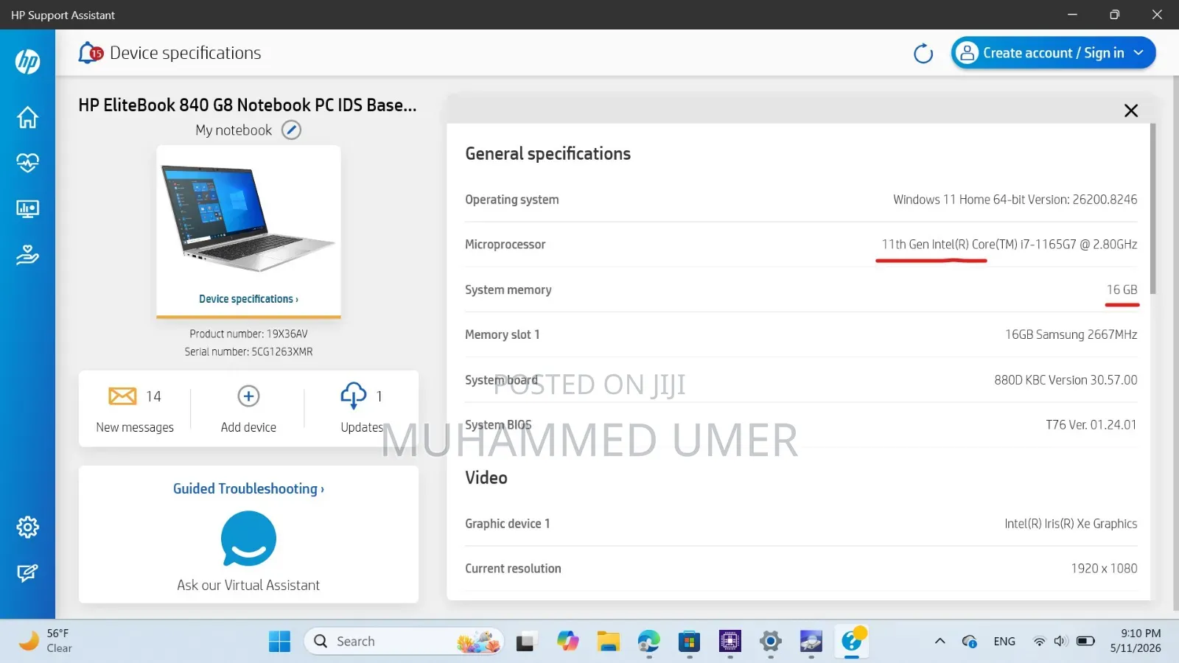Open Copilot from the taskbar
Viewport: 1179px width, 663px height.
tap(567, 642)
